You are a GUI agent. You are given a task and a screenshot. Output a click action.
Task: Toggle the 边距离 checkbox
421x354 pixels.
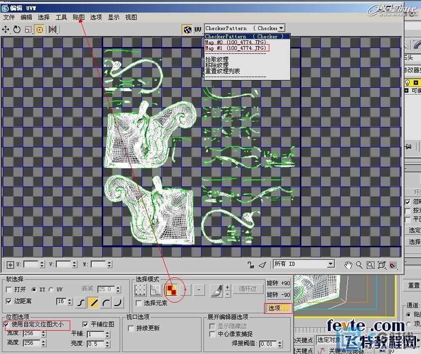[9, 301]
